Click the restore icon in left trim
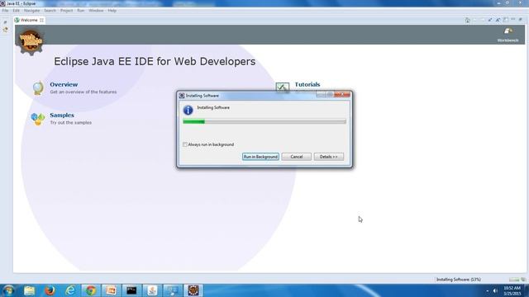This screenshot has height=297, width=529. point(5,22)
